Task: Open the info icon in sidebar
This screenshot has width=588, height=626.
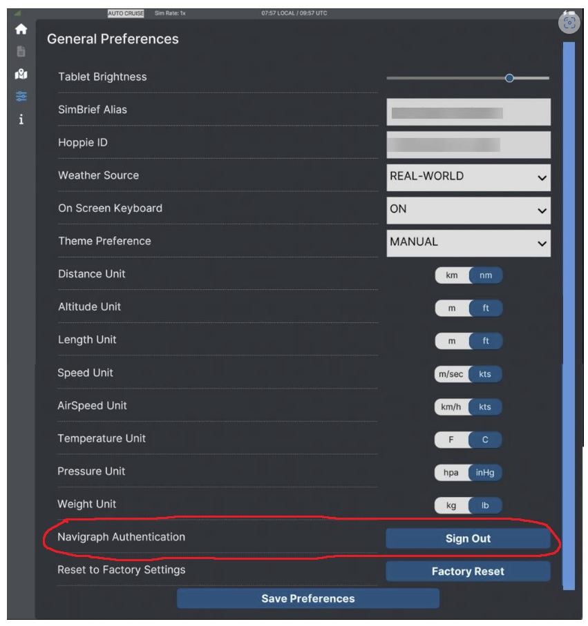Action: coord(21,119)
